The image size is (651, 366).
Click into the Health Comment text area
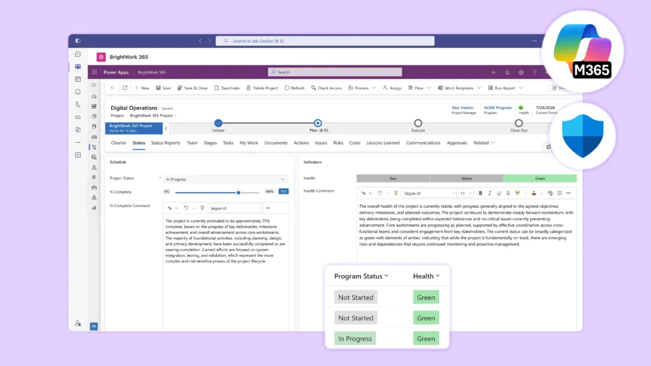click(x=466, y=266)
